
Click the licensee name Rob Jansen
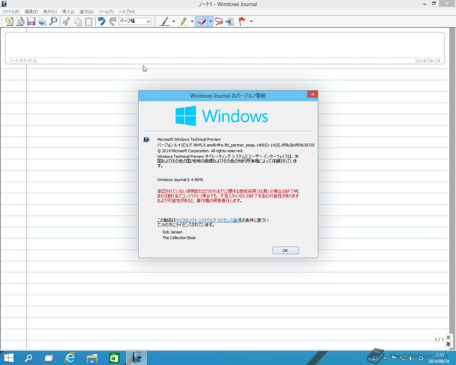pyautogui.click(x=172, y=232)
